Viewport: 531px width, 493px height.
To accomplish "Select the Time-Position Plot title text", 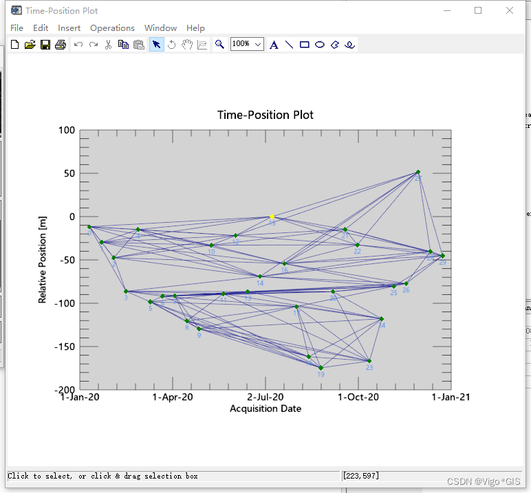I will [x=265, y=115].
